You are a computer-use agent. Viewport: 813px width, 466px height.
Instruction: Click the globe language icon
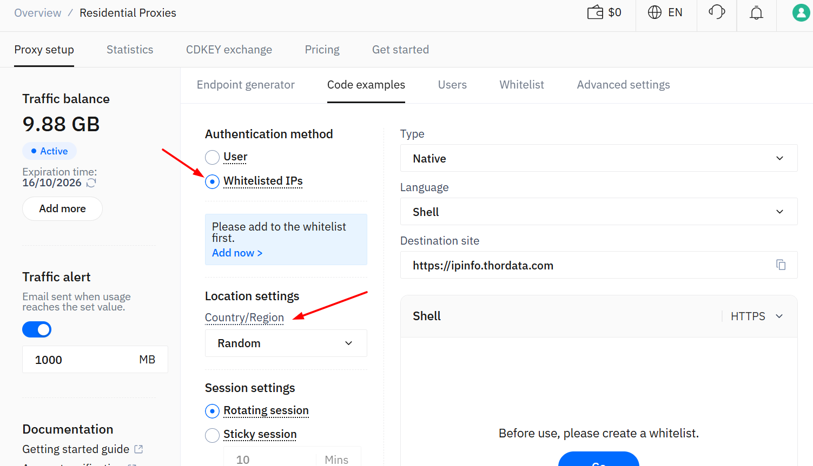click(655, 12)
